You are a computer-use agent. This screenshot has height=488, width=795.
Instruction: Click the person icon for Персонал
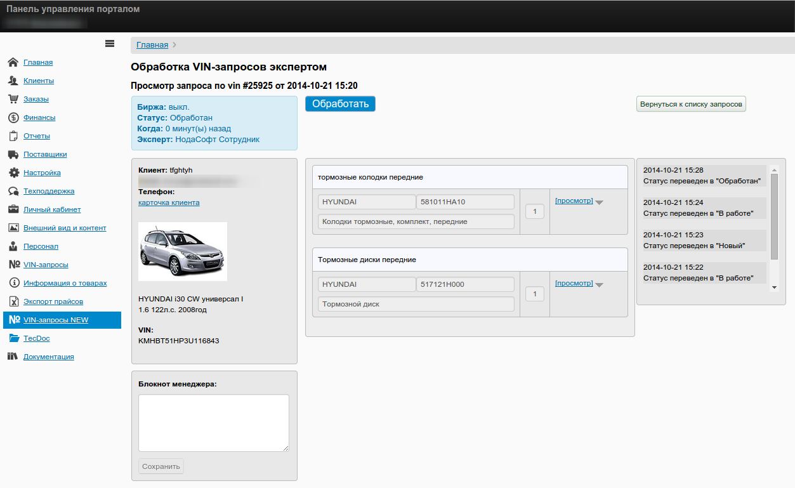pos(13,246)
